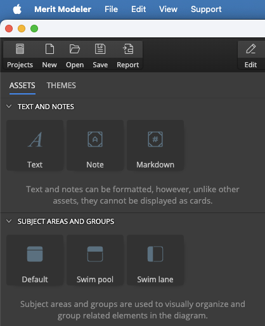The height and width of the screenshot is (326, 265).
Task: Click the Open folder icon
Action: click(75, 49)
